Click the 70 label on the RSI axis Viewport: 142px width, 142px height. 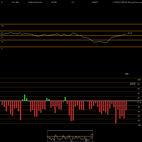pyautogui.click(x=2, y=33)
